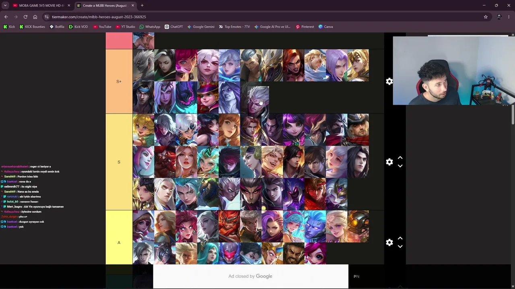Viewport: 515px width, 289px height.
Task: Click chat message 'pho s+'
Action: pyautogui.click(x=23, y=217)
